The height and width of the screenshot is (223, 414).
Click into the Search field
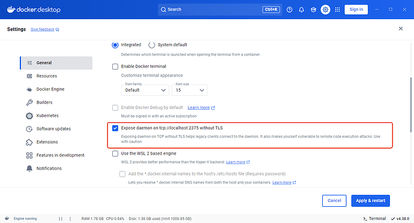[220, 10]
